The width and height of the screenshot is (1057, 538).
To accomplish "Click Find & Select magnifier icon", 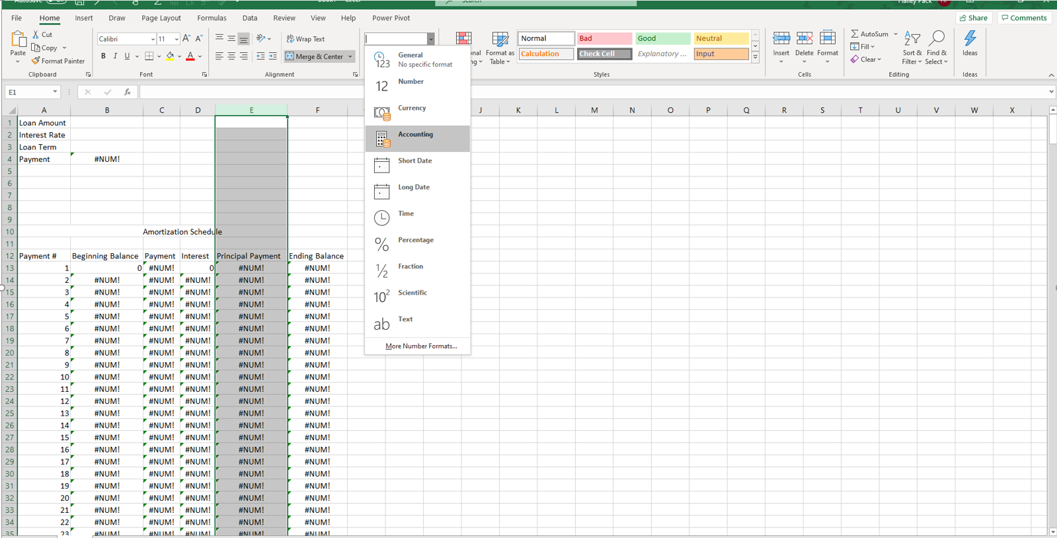I will click(937, 39).
